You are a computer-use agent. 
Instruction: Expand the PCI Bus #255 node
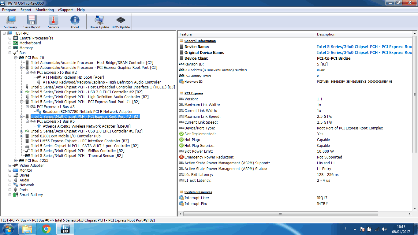[16, 161]
